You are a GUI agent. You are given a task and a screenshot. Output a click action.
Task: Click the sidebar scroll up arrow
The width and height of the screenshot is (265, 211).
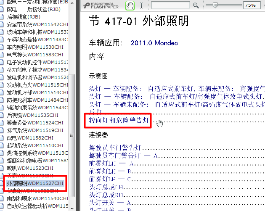(72, 3)
